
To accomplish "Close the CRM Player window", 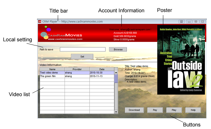I will tap(203, 22).
